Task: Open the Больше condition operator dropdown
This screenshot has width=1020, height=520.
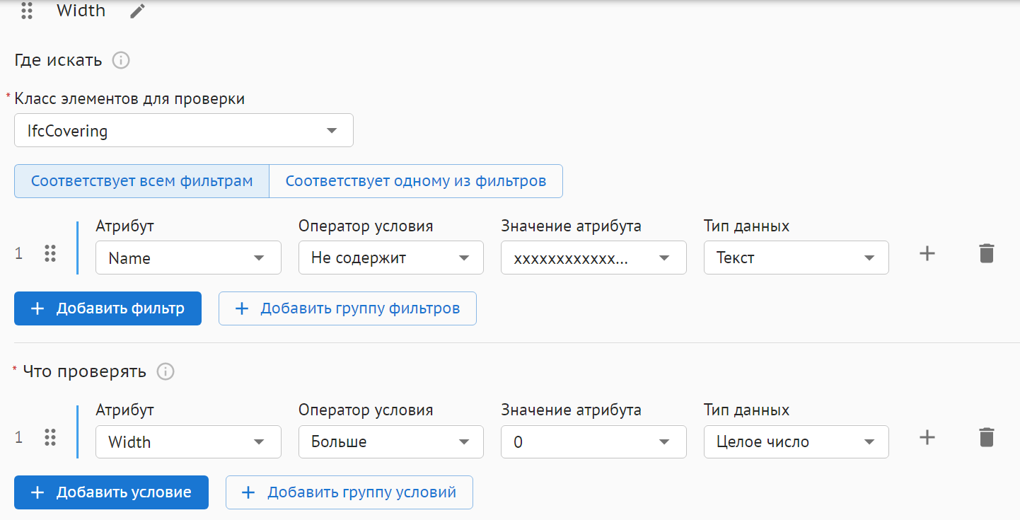Action: tap(390, 441)
